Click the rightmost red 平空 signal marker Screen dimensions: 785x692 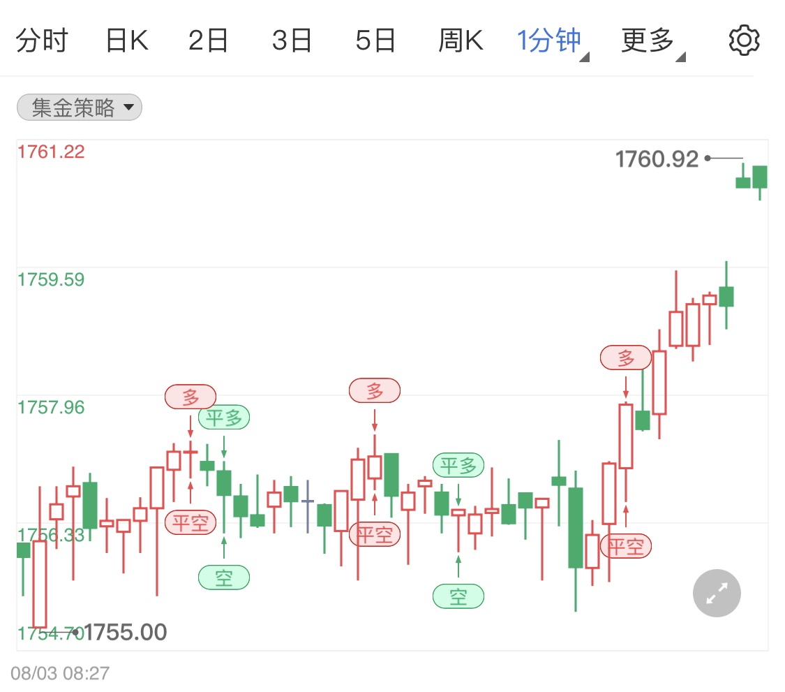(626, 546)
